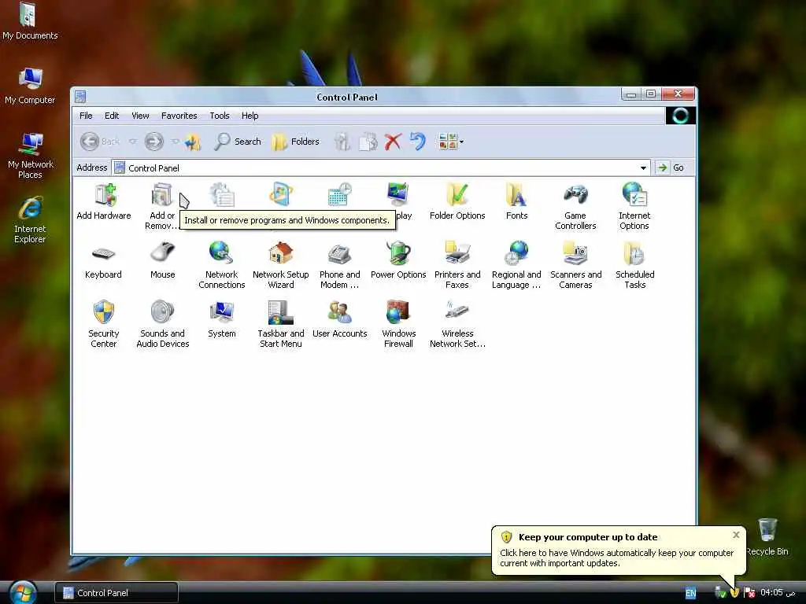This screenshot has height=604, width=806.
Task: Open Phone and Modem options
Action: [x=339, y=265]
